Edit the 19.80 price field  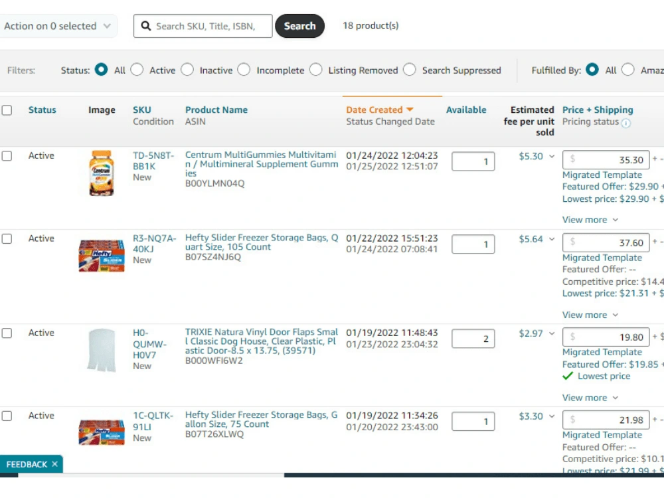[606, 337]
